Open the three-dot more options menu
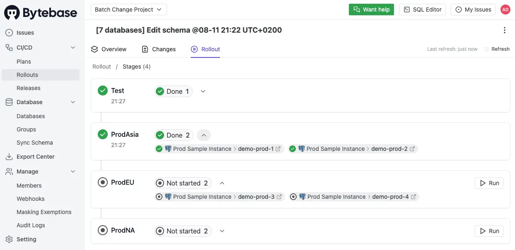Viewport: 515px width, 250px height. pyautogui.click(x=504, y=30)
